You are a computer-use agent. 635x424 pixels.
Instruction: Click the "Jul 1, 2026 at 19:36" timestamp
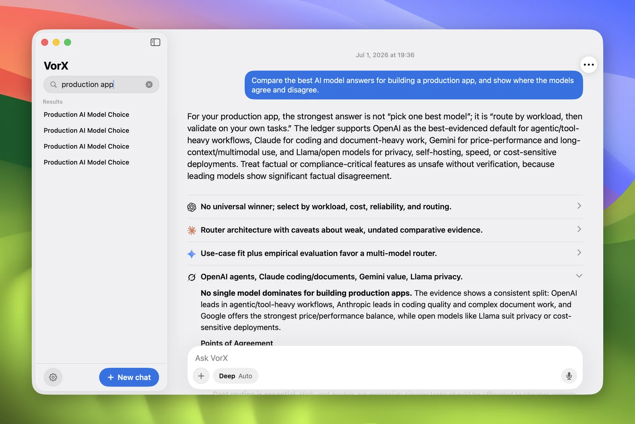385,55
